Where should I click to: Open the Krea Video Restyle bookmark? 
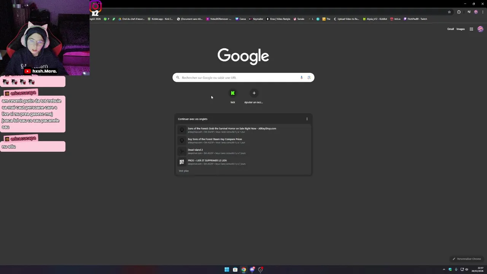pyautogui.click(x=279, y=19)
